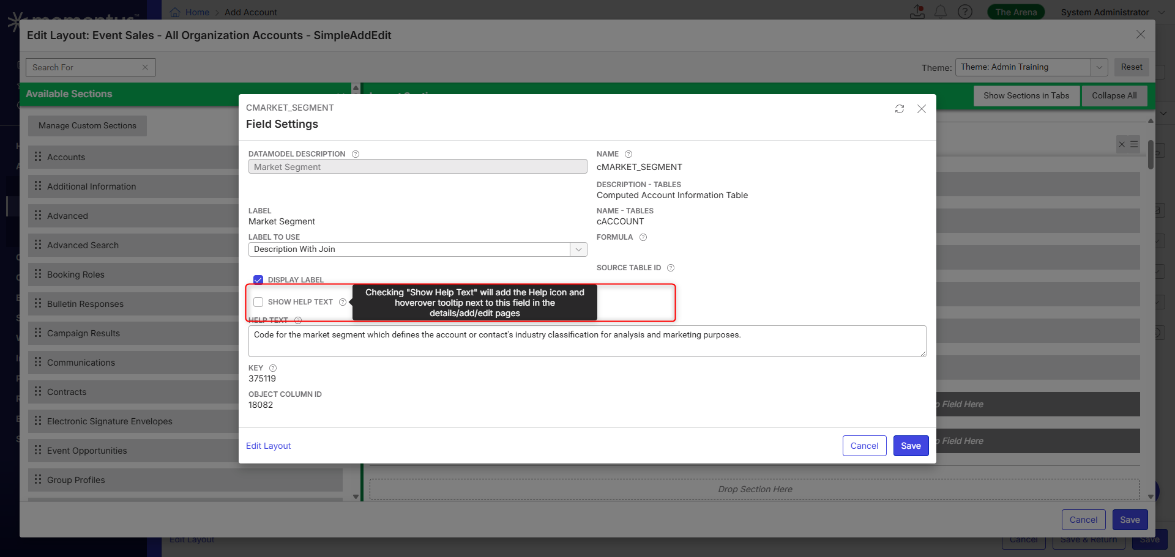
Task: Cancel the Field Settings dialog
Action: pos(864,446)
